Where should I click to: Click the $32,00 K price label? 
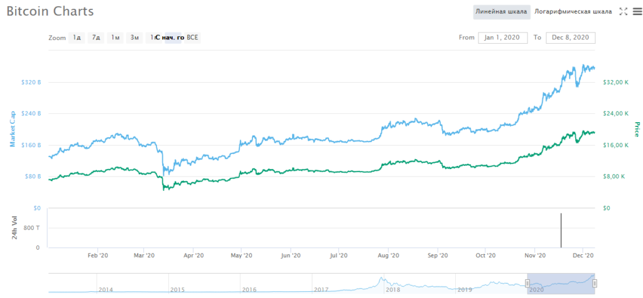point(615,82)
